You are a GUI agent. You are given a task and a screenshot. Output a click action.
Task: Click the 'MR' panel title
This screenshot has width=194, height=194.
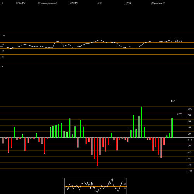173,101
